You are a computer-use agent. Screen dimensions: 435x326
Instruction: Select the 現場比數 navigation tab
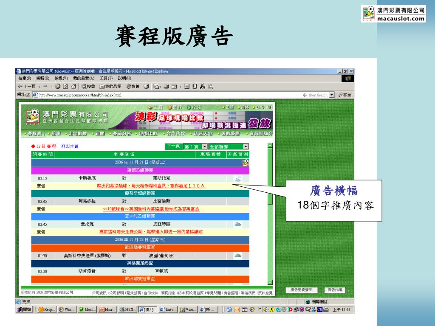(x=146, y=134)
